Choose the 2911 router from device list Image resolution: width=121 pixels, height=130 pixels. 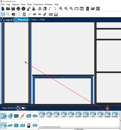tap(71, 114)
